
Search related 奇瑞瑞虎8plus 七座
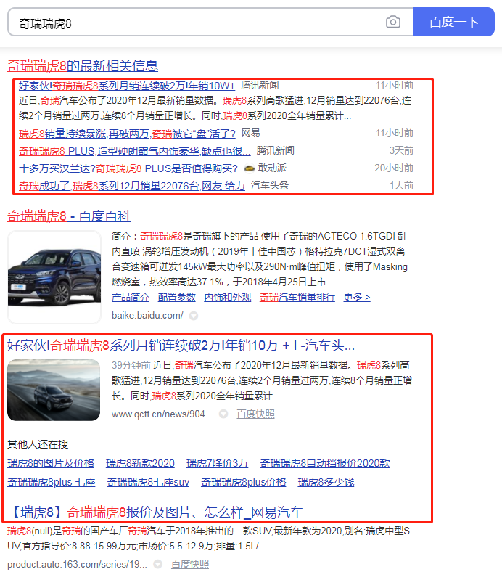coord(51,482)
